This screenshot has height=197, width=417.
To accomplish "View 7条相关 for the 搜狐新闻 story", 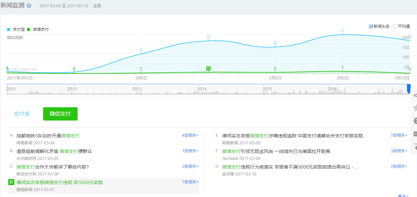I will click(x=190, y=182).
